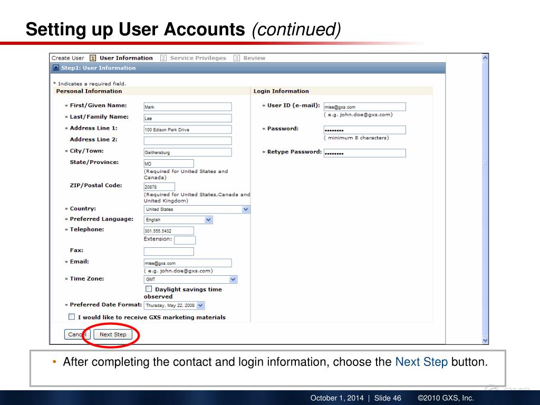Open the Review tab

point(255,58)
